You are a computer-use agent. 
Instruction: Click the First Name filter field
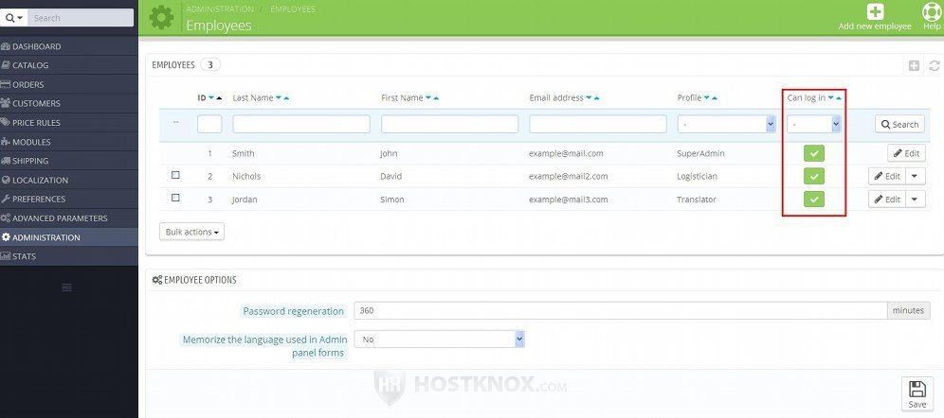coord(449,124)
